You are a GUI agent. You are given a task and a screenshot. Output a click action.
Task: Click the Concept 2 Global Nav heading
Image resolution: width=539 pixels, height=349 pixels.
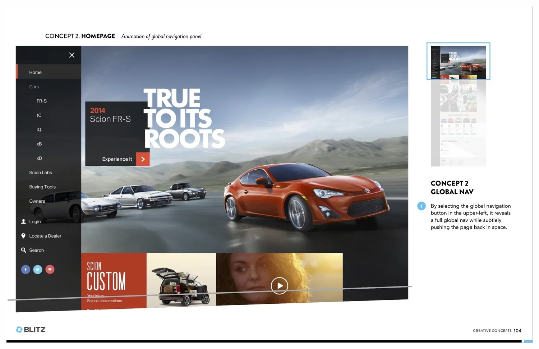(452, 188)
